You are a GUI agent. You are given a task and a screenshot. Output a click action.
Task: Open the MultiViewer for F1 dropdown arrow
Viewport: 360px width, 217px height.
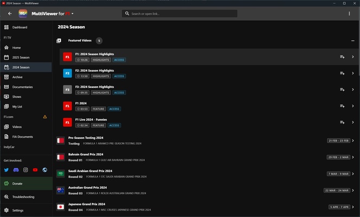click(73, 14)
